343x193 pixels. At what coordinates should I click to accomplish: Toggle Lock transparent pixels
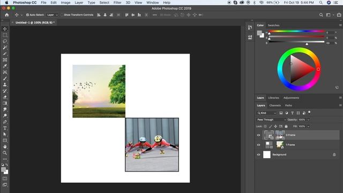coord(265,127)
